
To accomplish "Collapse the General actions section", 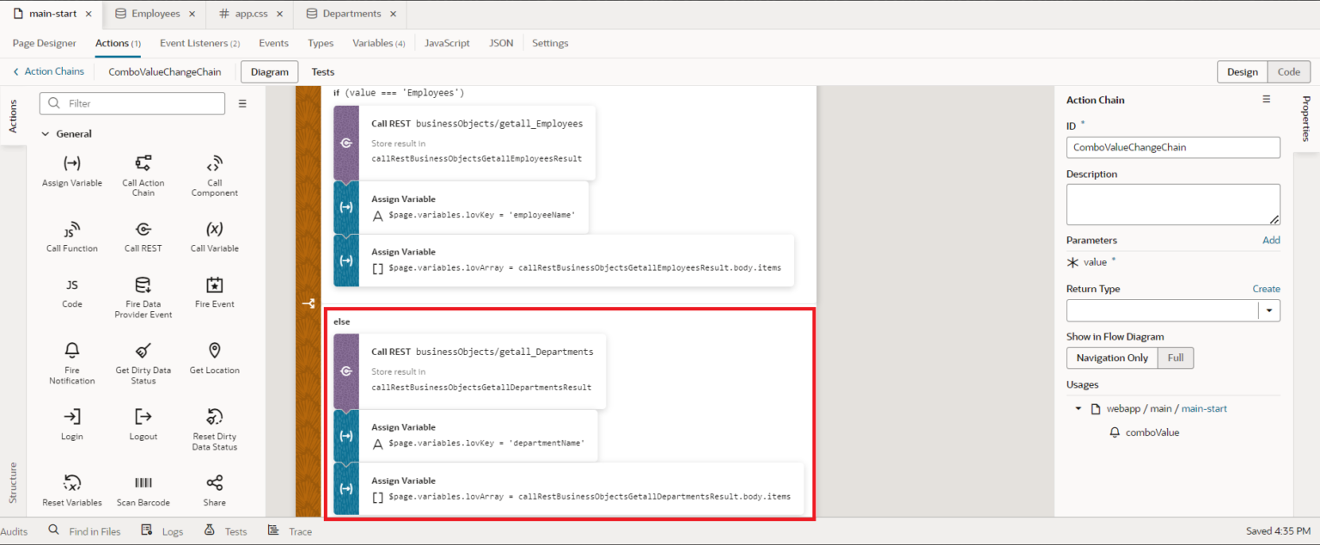I will [46, 133].
